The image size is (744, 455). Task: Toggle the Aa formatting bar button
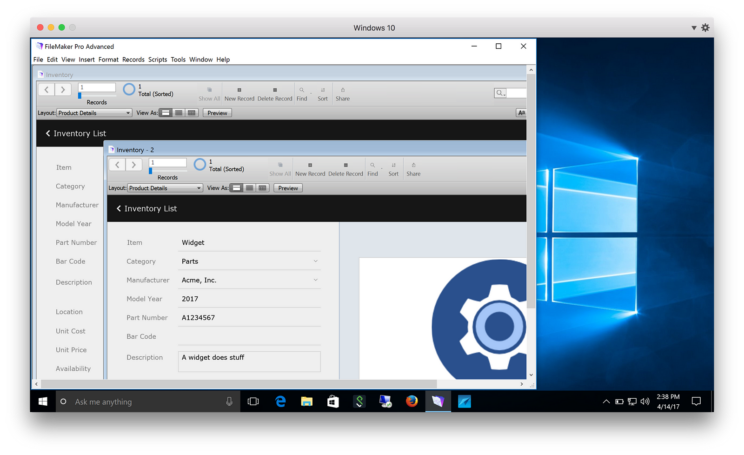point(521,113)
